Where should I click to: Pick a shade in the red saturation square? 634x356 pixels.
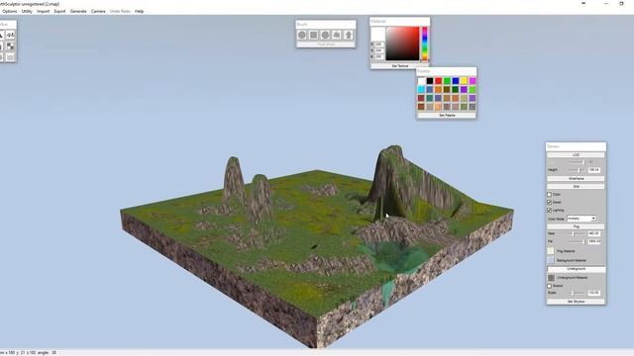coord(403,44)
